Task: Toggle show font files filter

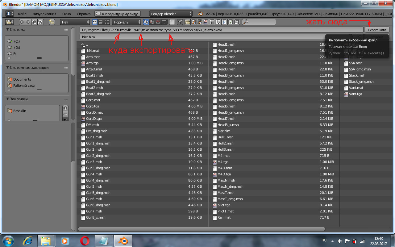Action: coord(224,22)
